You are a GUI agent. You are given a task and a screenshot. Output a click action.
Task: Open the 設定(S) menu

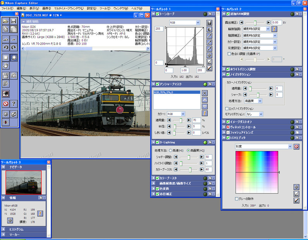[91, 9]
